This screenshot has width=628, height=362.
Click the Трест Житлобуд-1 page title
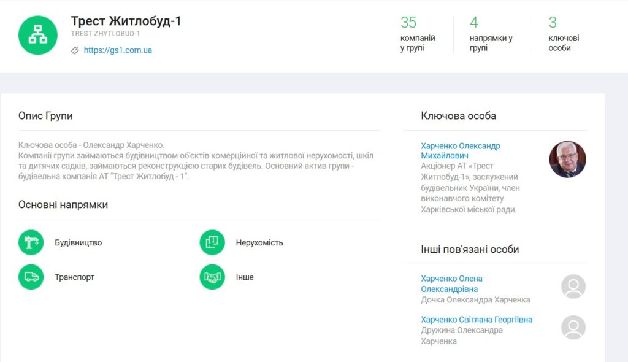tap(126, 21)
